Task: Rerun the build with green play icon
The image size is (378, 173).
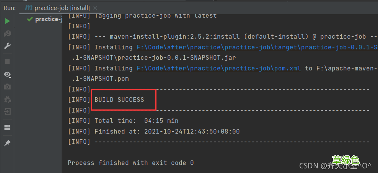Action: pos(8,21)
